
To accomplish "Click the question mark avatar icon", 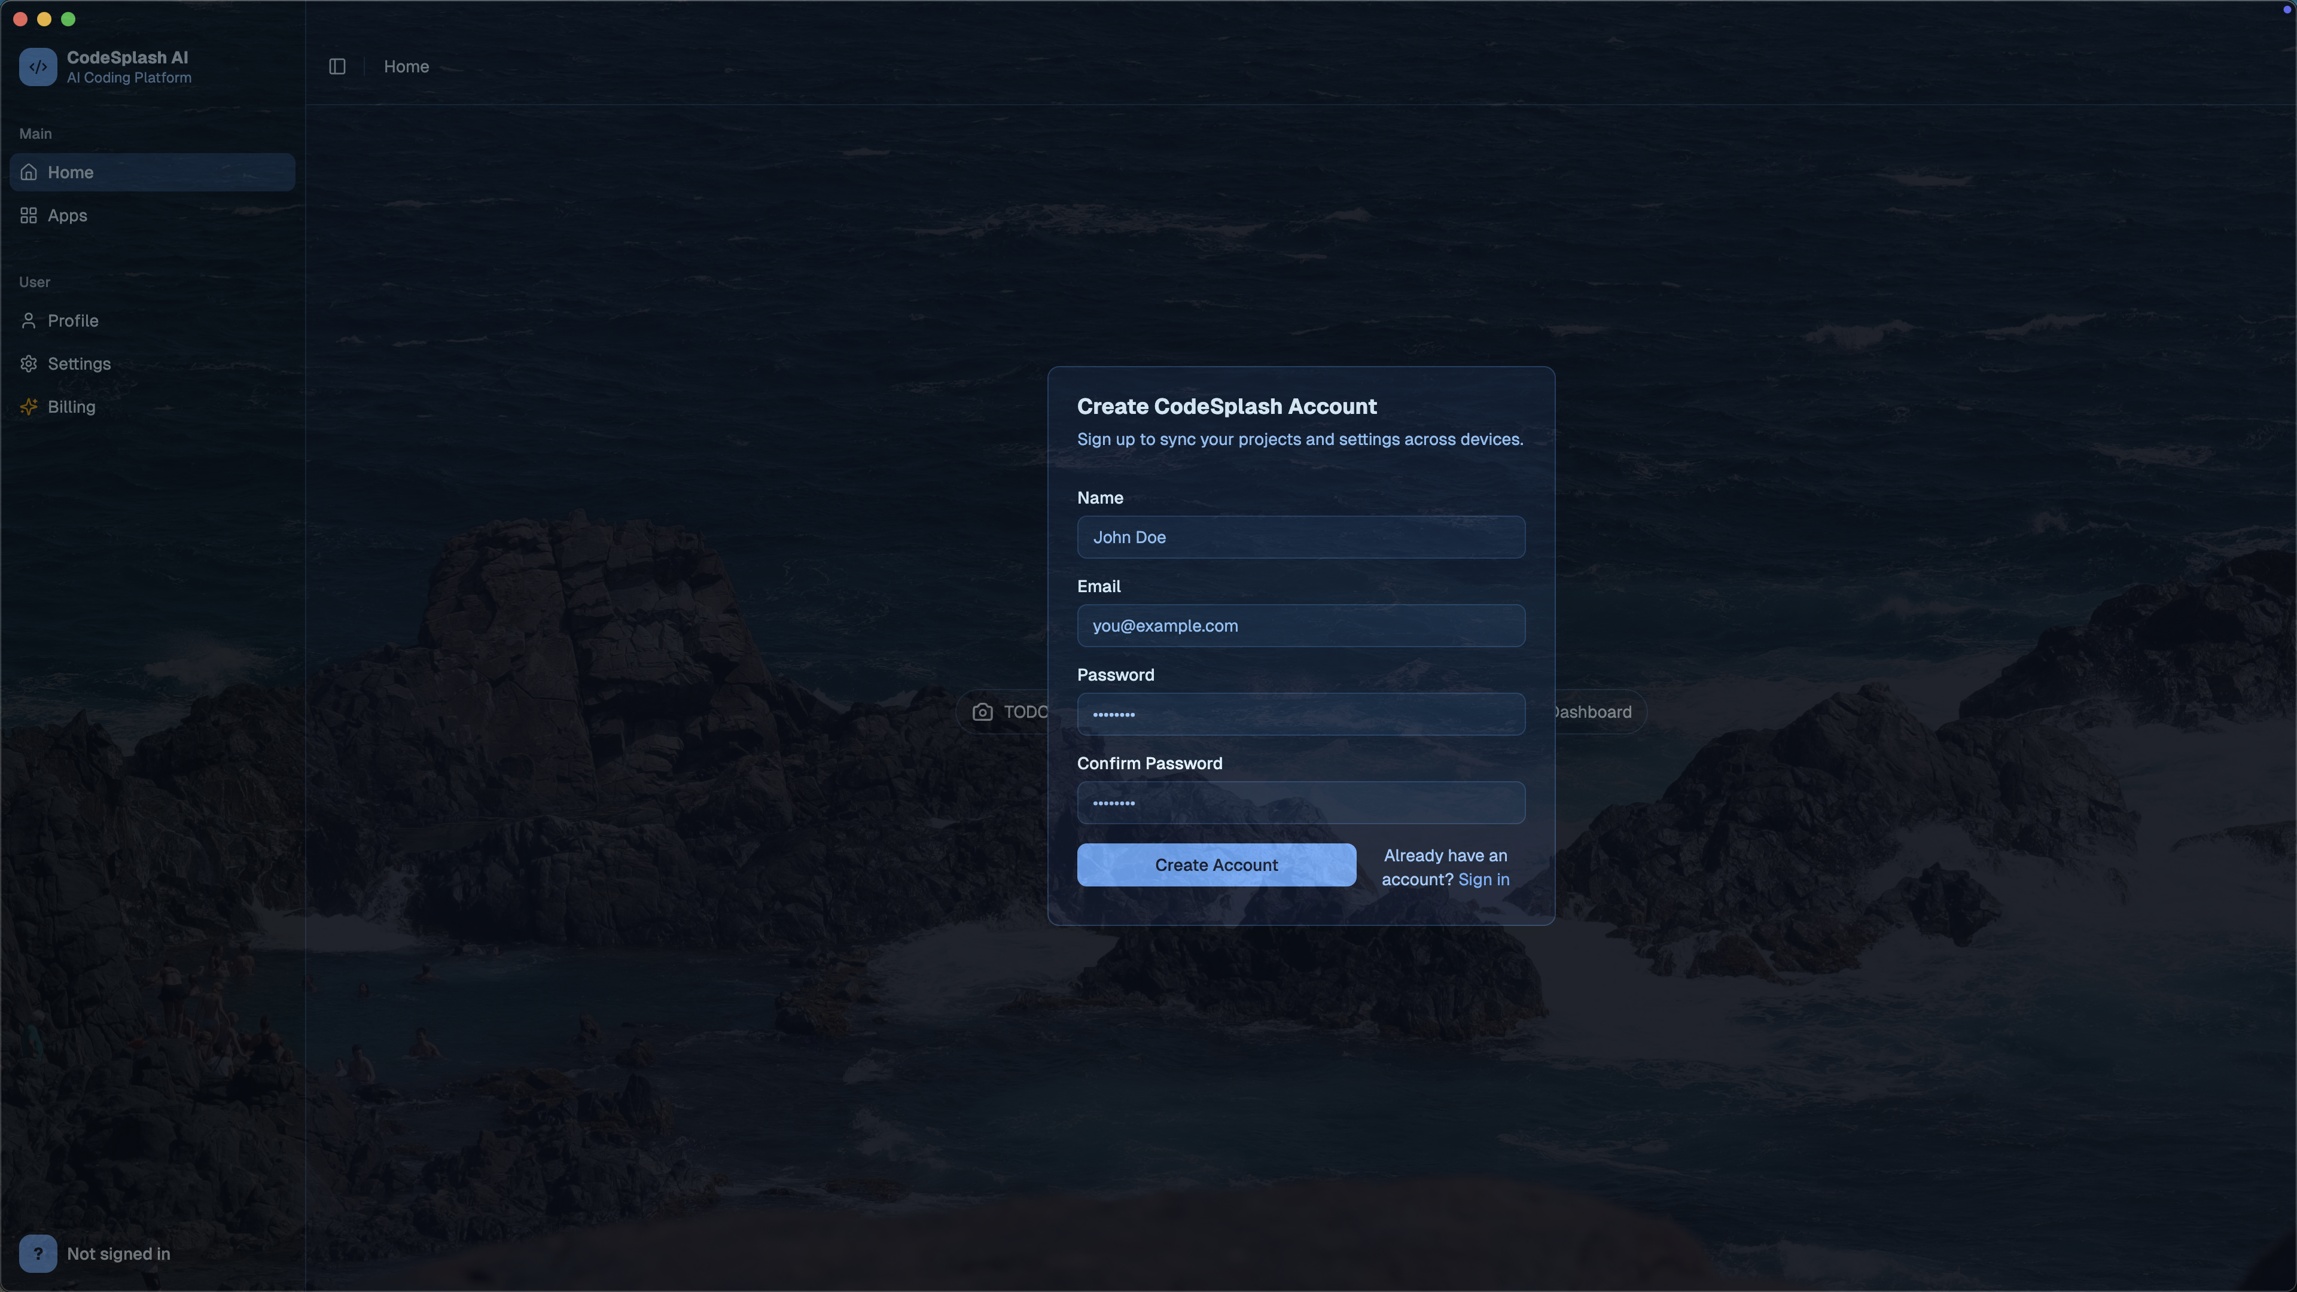I will pyautogui.click(x=38, y=1253).
